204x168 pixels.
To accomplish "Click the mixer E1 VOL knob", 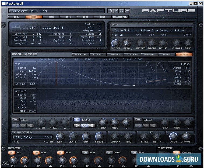I will point(24,160).
